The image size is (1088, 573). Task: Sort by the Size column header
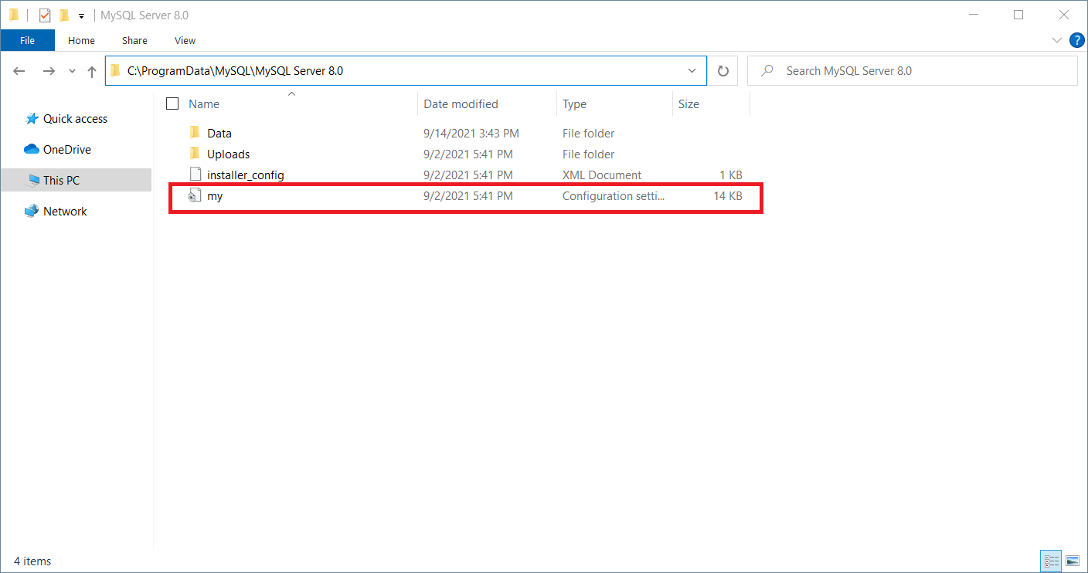tap(688, 104)
